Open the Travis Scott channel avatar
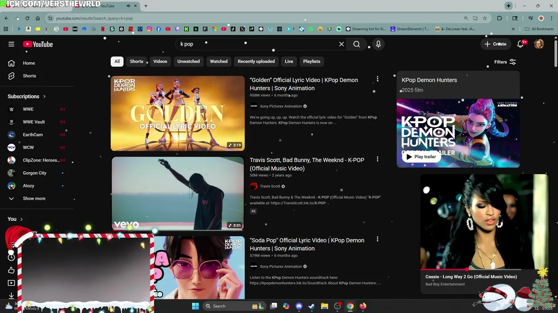This screenshot has height=313, width=558. [254, 186]
